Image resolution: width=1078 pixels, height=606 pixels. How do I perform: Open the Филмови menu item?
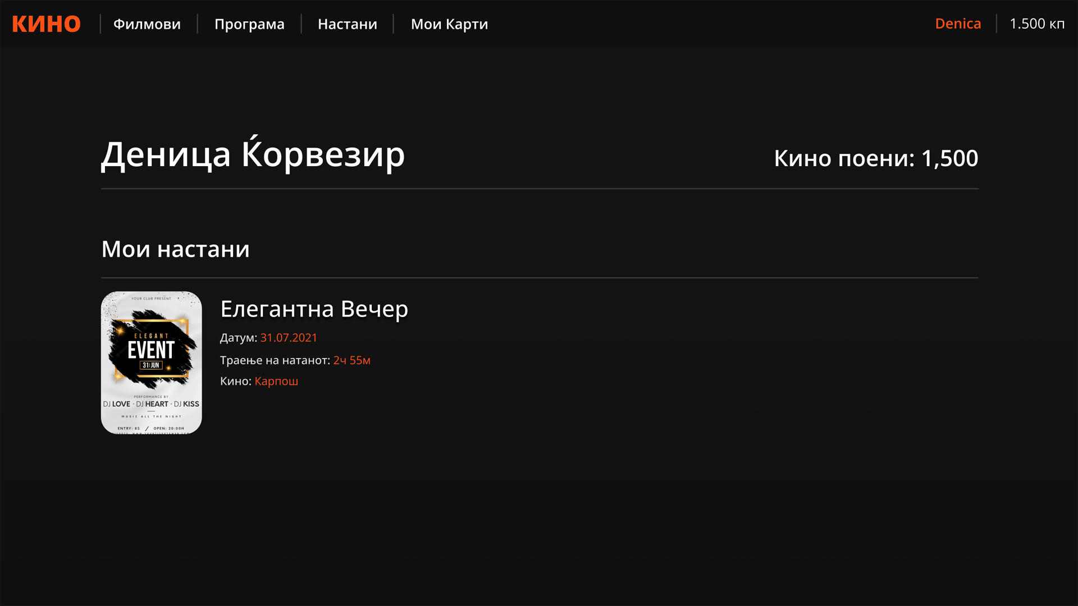(147, 24)
